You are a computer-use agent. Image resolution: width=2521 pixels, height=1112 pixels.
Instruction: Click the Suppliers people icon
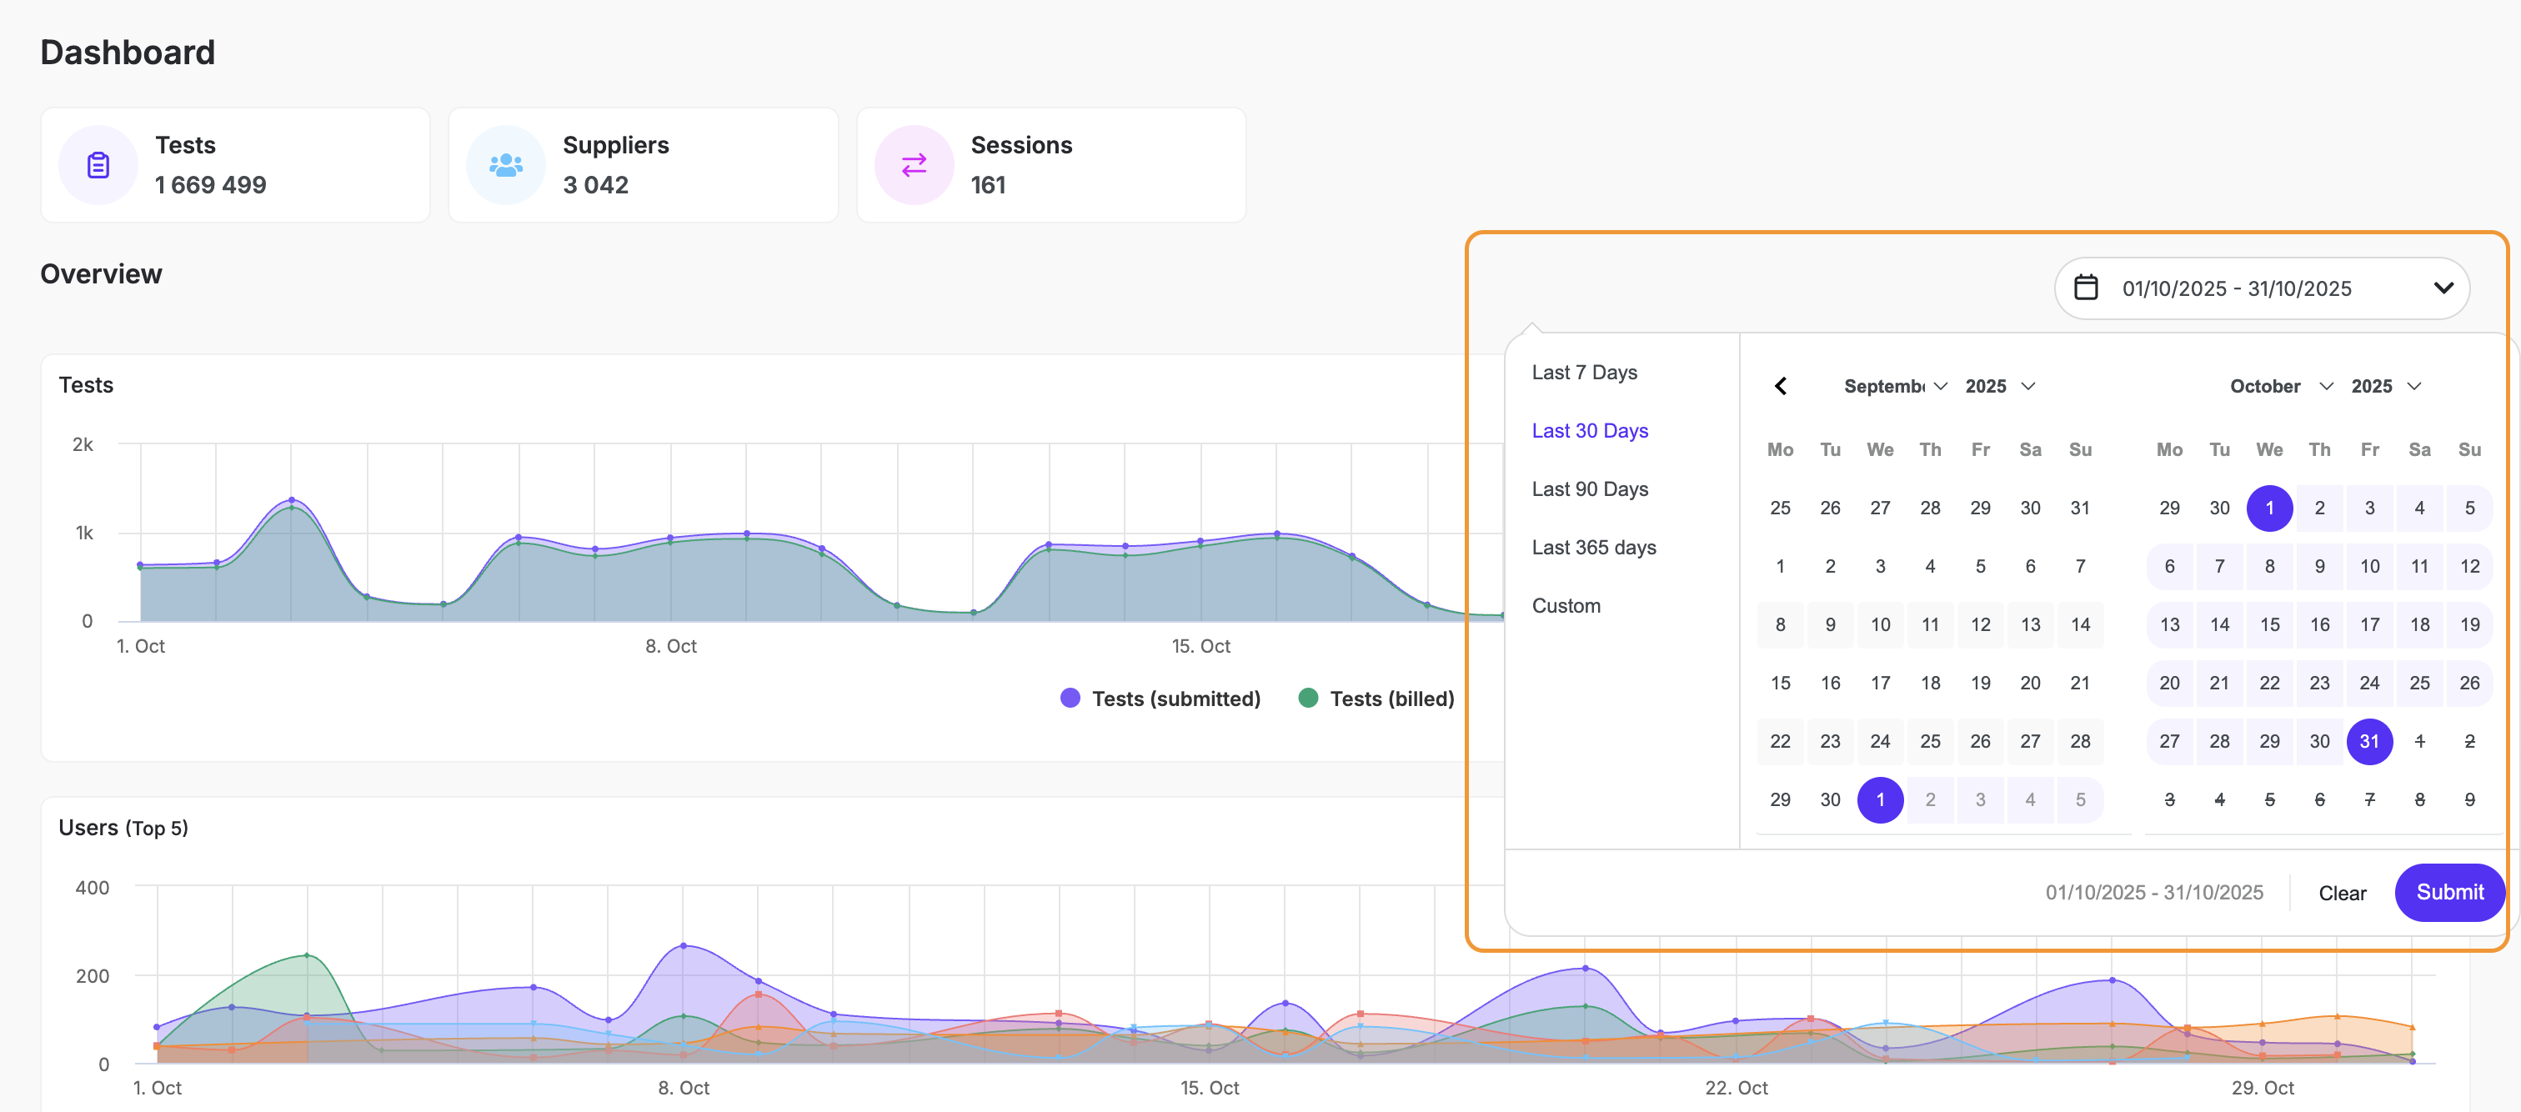tap(505, 165)
